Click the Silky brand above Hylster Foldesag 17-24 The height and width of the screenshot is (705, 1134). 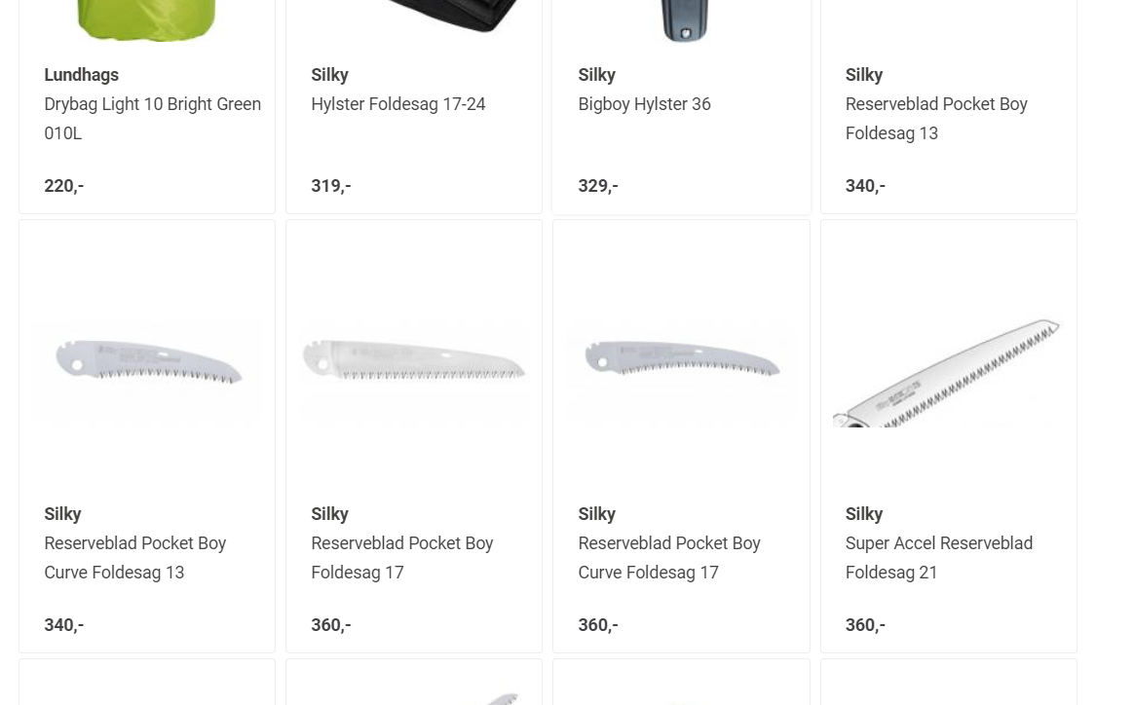pyautogui.click(x=329, y=75)
